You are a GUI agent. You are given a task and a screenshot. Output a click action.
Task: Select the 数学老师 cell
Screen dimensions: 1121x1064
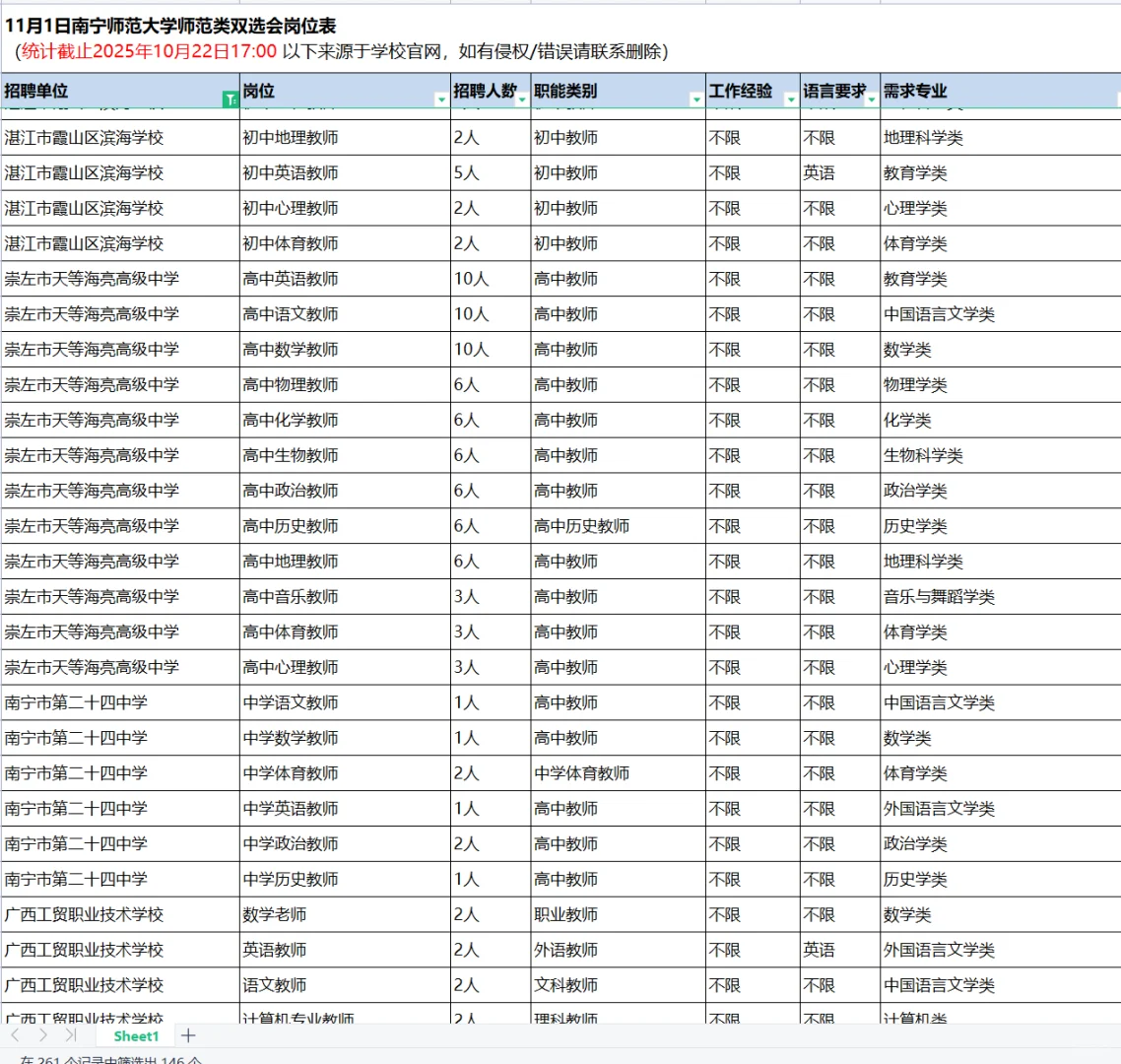click(345, 914)
